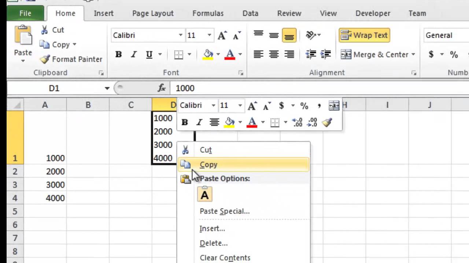Switch to the Developer tab

[373, 13]
